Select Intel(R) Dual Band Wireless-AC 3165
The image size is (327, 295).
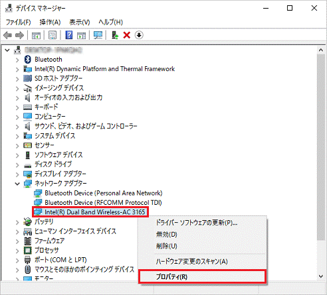pos(95,212)
